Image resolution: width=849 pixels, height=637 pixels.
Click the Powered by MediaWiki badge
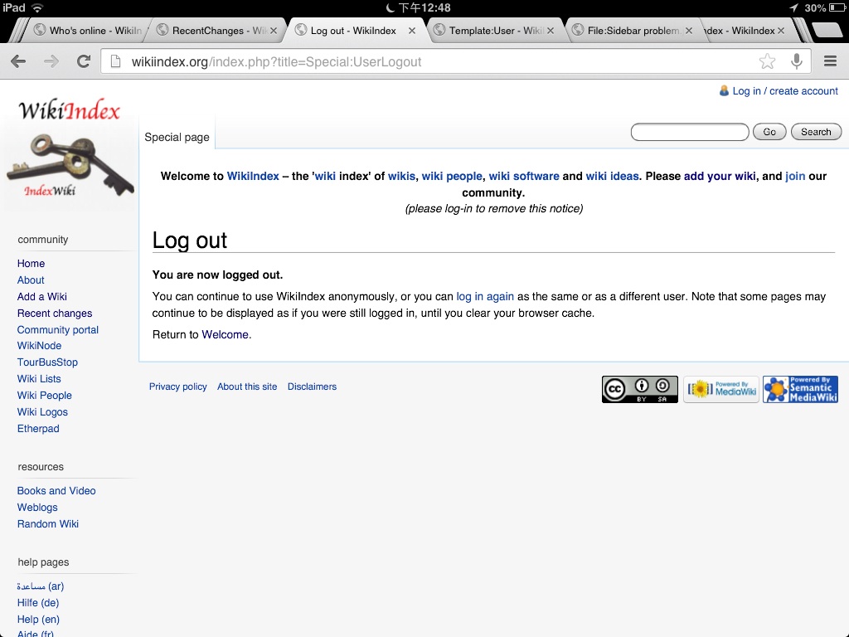[x=720, y=389]
